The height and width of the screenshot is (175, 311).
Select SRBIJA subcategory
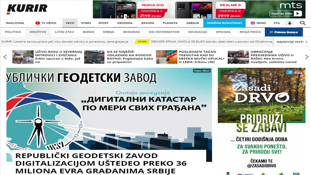click(109, 32)
